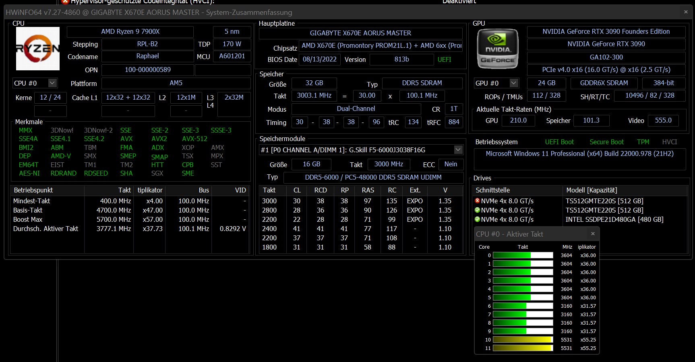
Task: Click the Codename Raphael field
Action: click(147, 56)
